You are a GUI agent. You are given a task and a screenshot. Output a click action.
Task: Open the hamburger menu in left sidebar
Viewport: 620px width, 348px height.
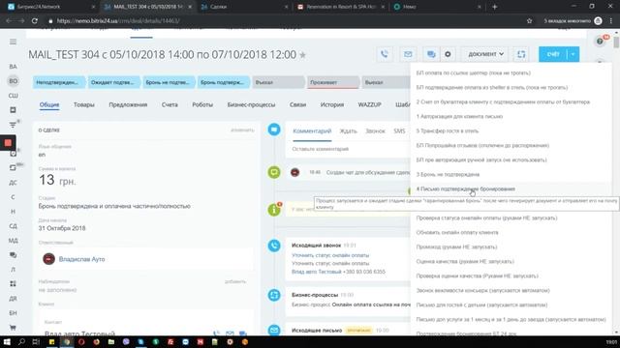[13, 42]
